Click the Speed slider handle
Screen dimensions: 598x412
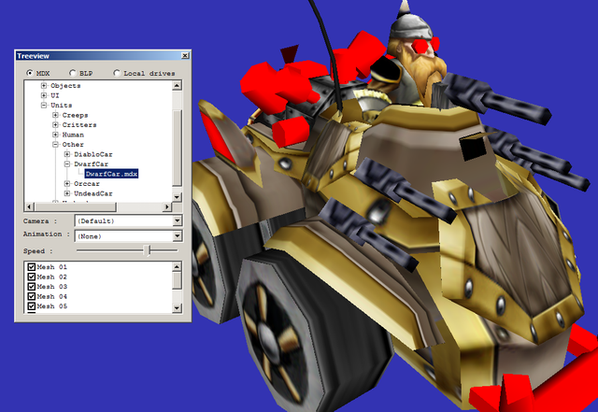pos(148,250)
